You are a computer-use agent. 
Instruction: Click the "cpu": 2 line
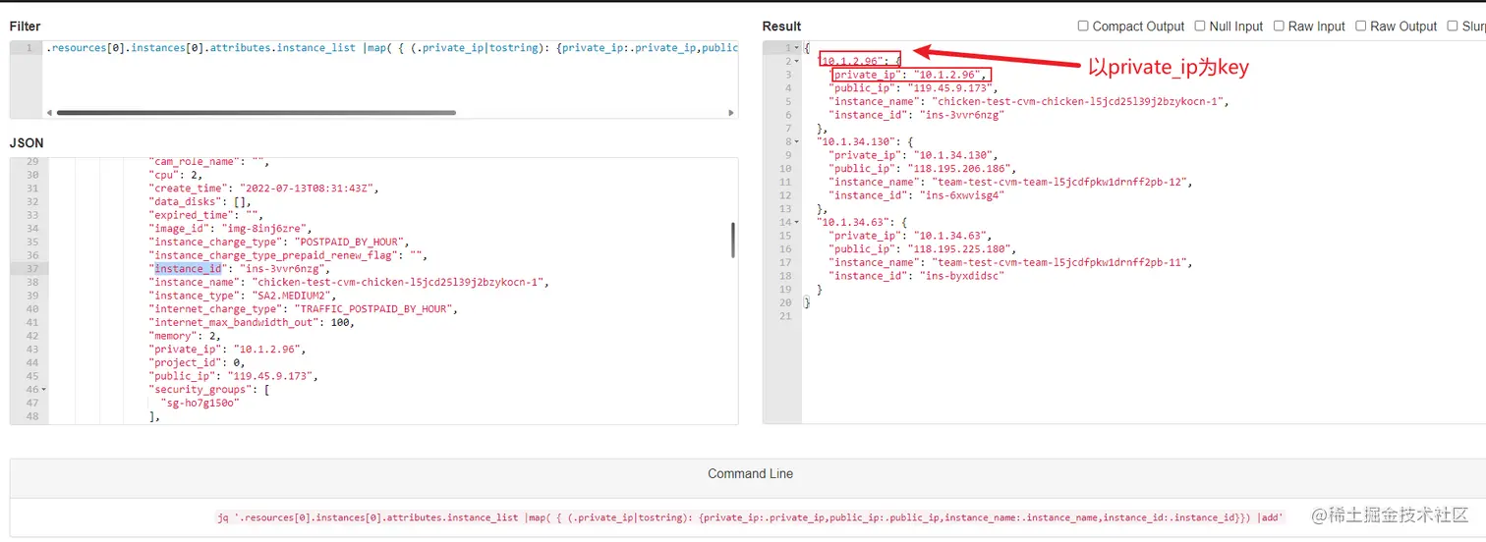(174, 175)
